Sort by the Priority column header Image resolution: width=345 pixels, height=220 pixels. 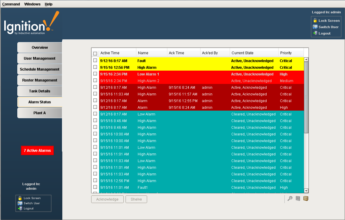tap(291, 53)
